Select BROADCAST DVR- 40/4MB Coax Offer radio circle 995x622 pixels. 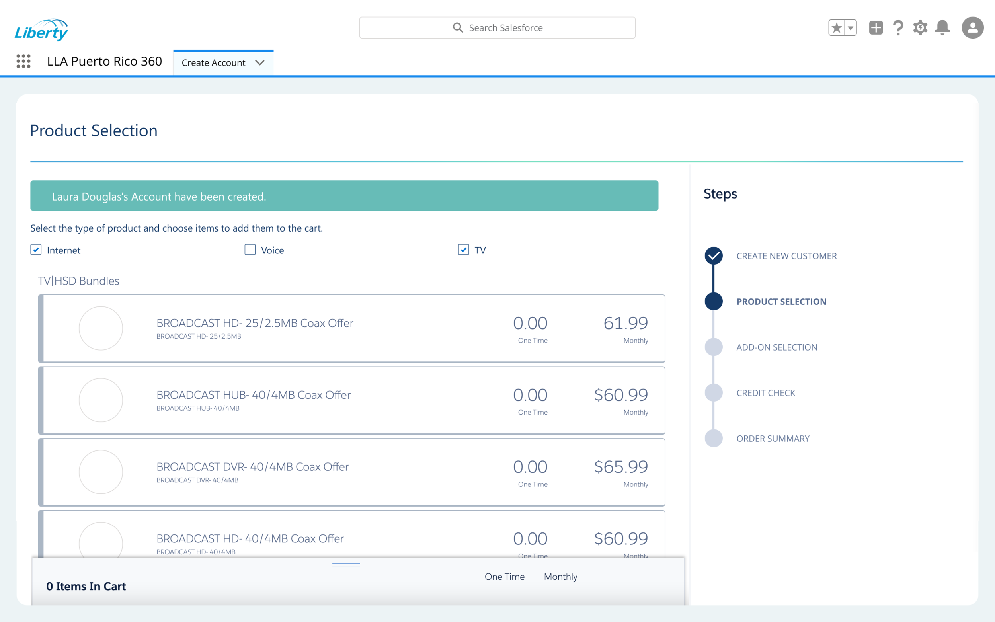(x=101, y=472)
